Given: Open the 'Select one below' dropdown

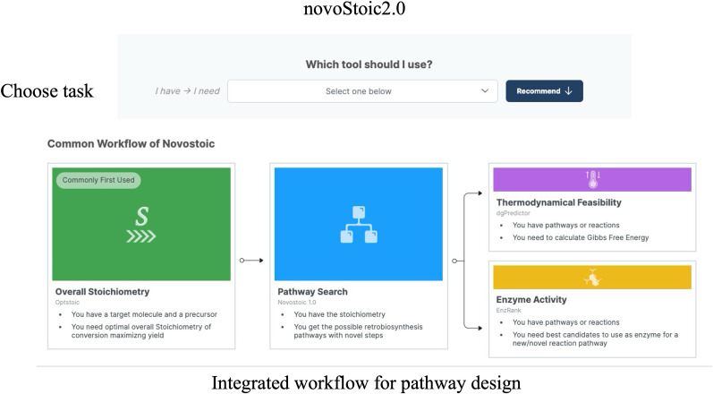Looking at the screenshot, I should coord(362,91).
